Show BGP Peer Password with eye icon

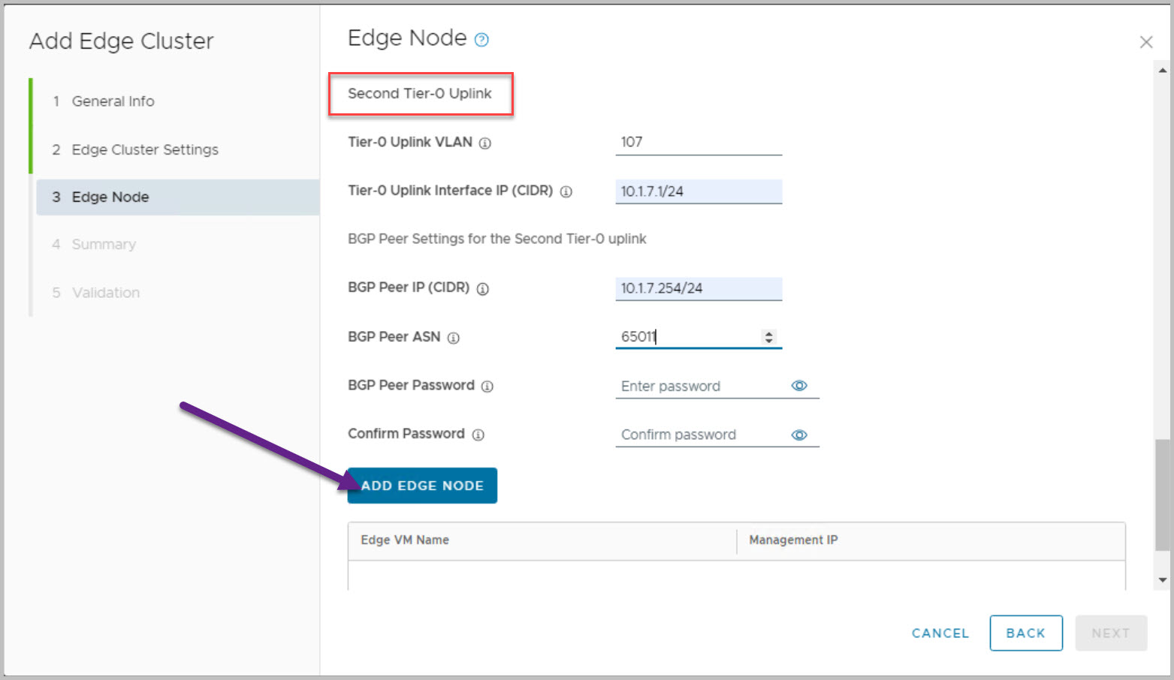[x=799, y=386]
